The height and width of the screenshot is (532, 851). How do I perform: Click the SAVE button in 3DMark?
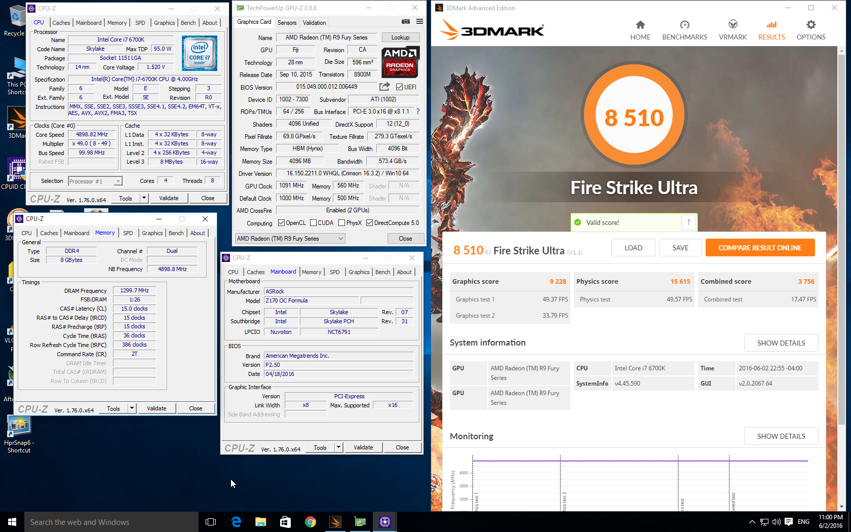pyautogui.click(x=680, y=248)
